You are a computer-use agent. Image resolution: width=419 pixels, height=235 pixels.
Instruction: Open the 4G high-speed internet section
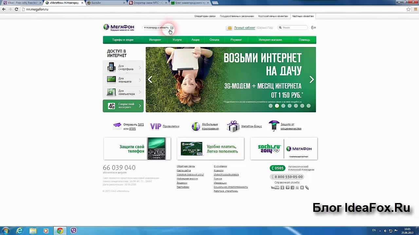123,106
